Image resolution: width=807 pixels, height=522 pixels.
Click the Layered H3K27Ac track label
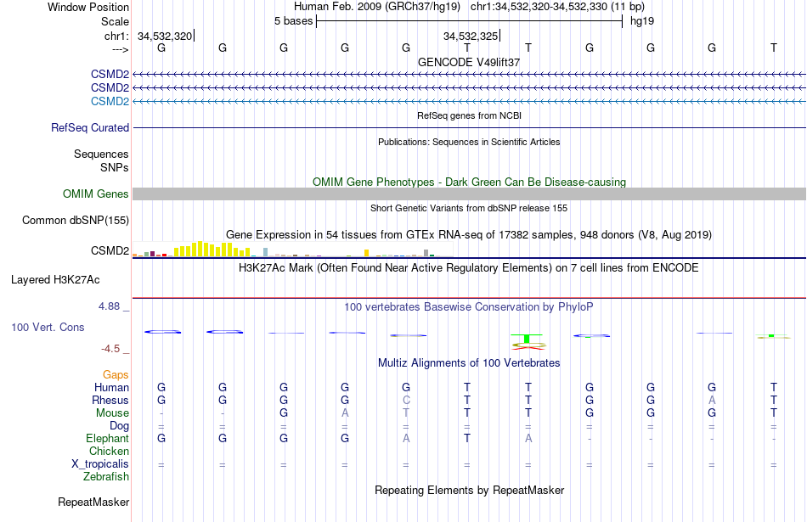click(55, 280)
